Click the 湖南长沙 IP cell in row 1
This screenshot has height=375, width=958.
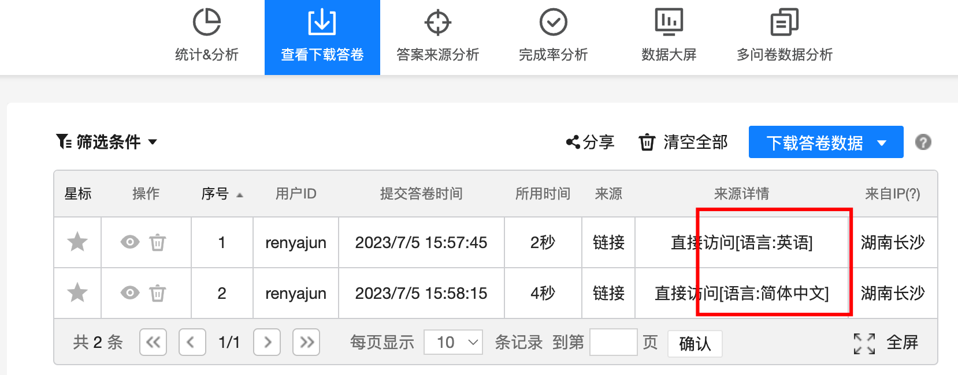(x=893, y=243)
